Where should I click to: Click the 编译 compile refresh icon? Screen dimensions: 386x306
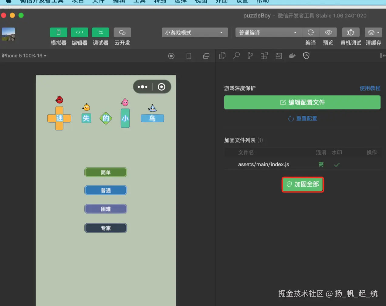point(311,32)
